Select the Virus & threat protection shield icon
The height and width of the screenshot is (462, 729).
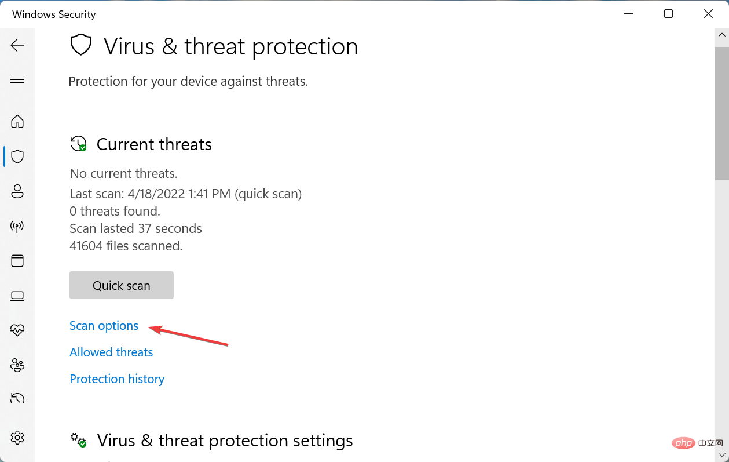tap(17, 157)
